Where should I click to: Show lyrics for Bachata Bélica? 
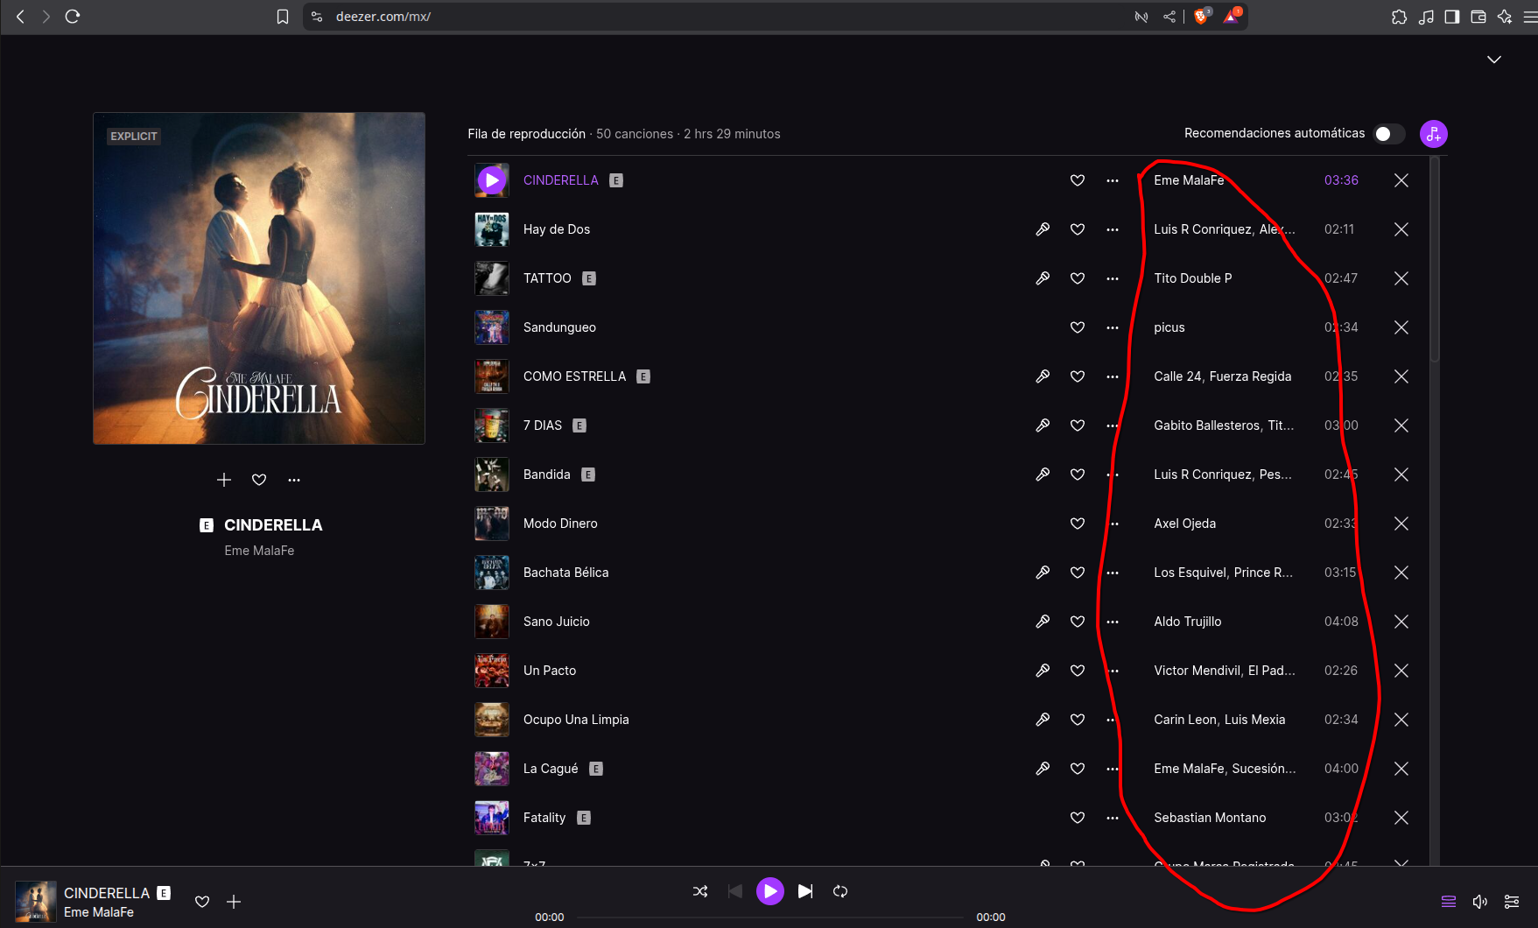pos(1043,573)
